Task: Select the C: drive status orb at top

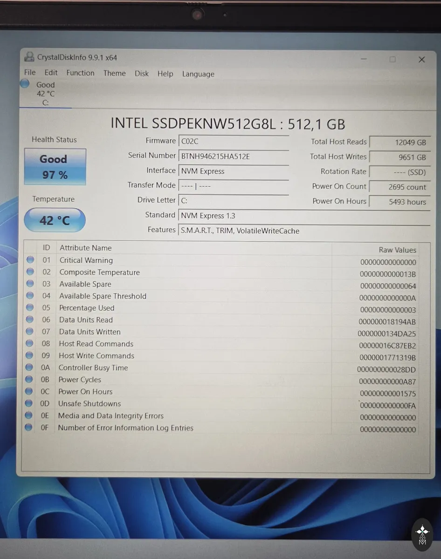Action: [x=25, y=84]
